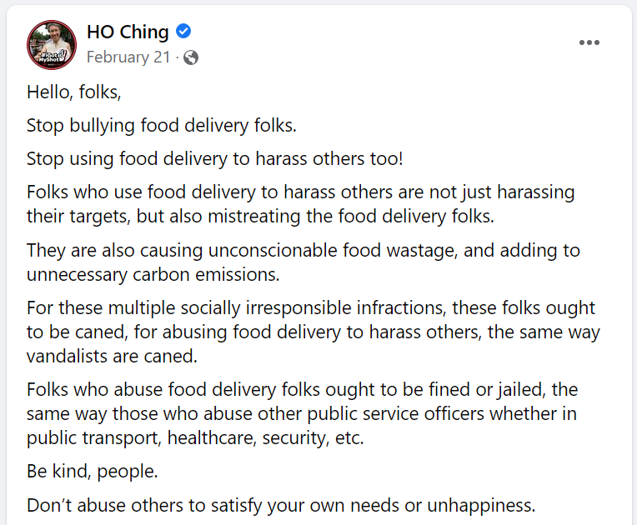
Task: Open HO Ching's profile picture
Action: [52, 45]
